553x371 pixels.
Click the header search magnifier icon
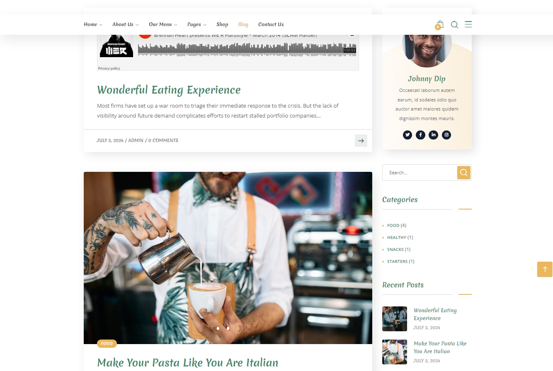point(454,24)
